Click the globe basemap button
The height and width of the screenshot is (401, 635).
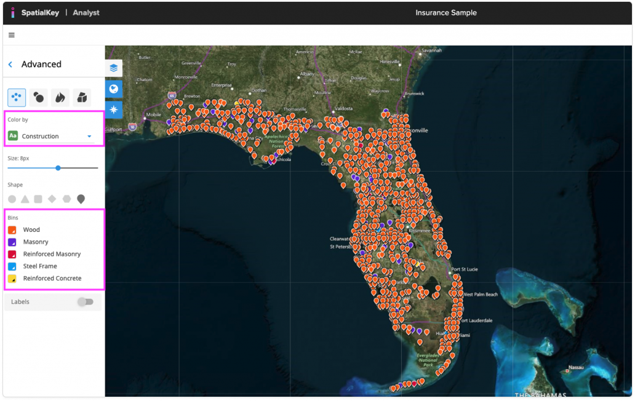pos(114,89)
